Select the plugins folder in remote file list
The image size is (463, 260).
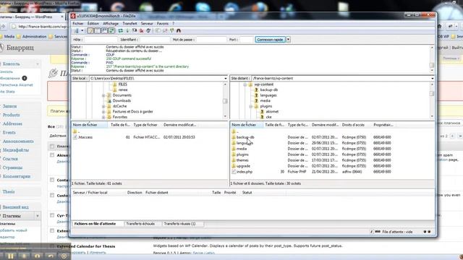point(242,155)
